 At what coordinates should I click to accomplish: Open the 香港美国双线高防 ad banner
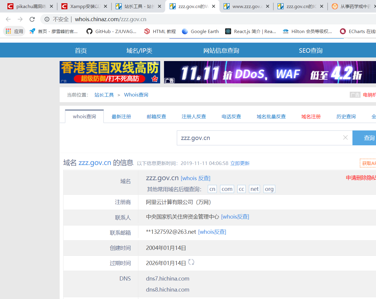click(x=110, y=72)
